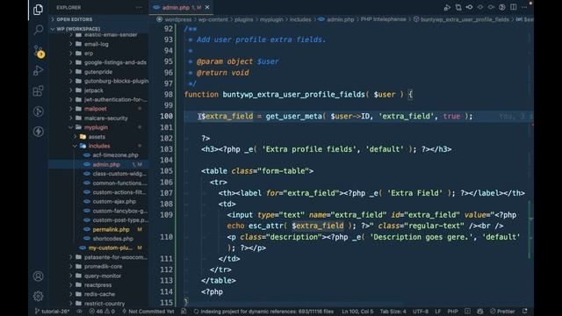Screen dimensions: 562x316
Task: Expand the email-log folder
Action: [x=96, y=44]
